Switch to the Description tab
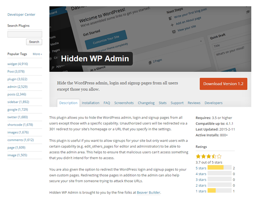 69,103
